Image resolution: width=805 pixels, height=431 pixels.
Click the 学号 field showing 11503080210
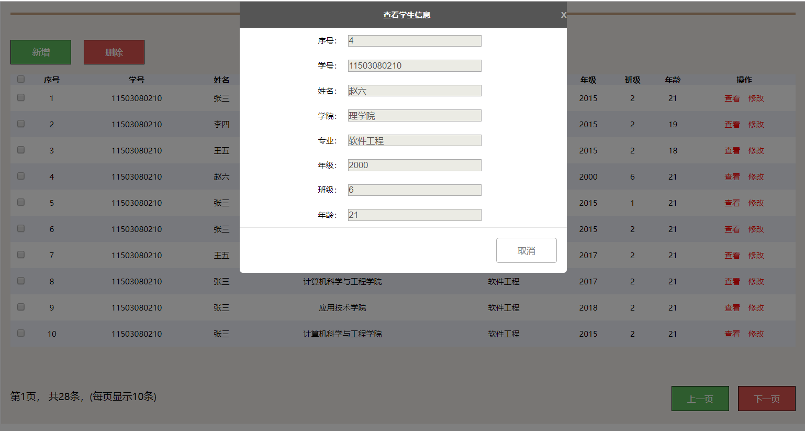pos(415,65)
